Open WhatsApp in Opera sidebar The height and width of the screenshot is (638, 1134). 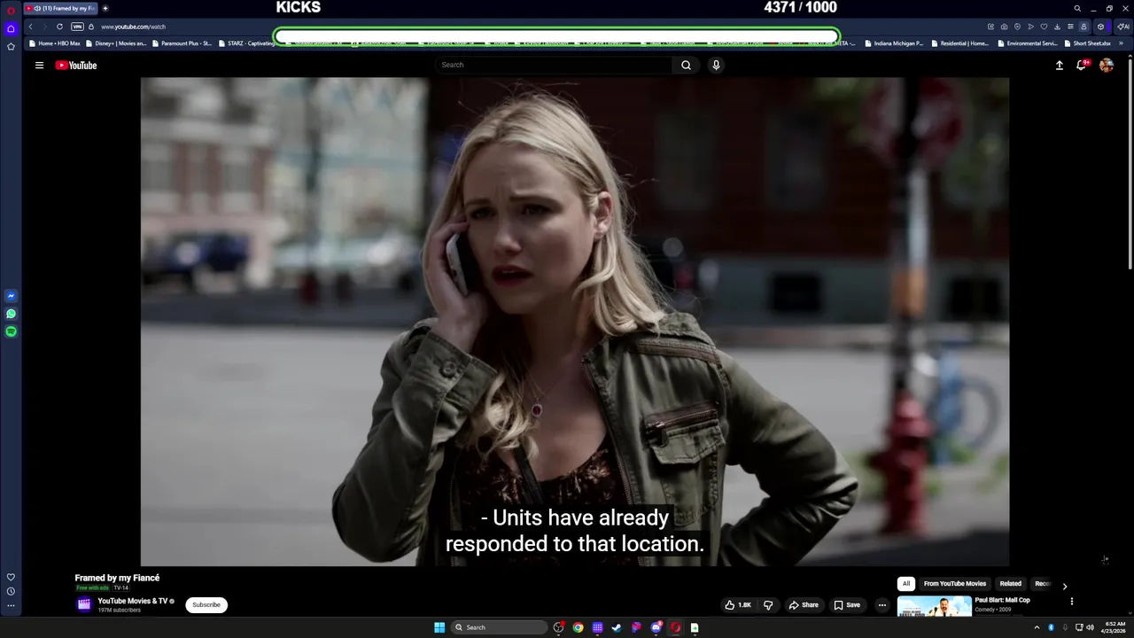(x=11, y=314)
